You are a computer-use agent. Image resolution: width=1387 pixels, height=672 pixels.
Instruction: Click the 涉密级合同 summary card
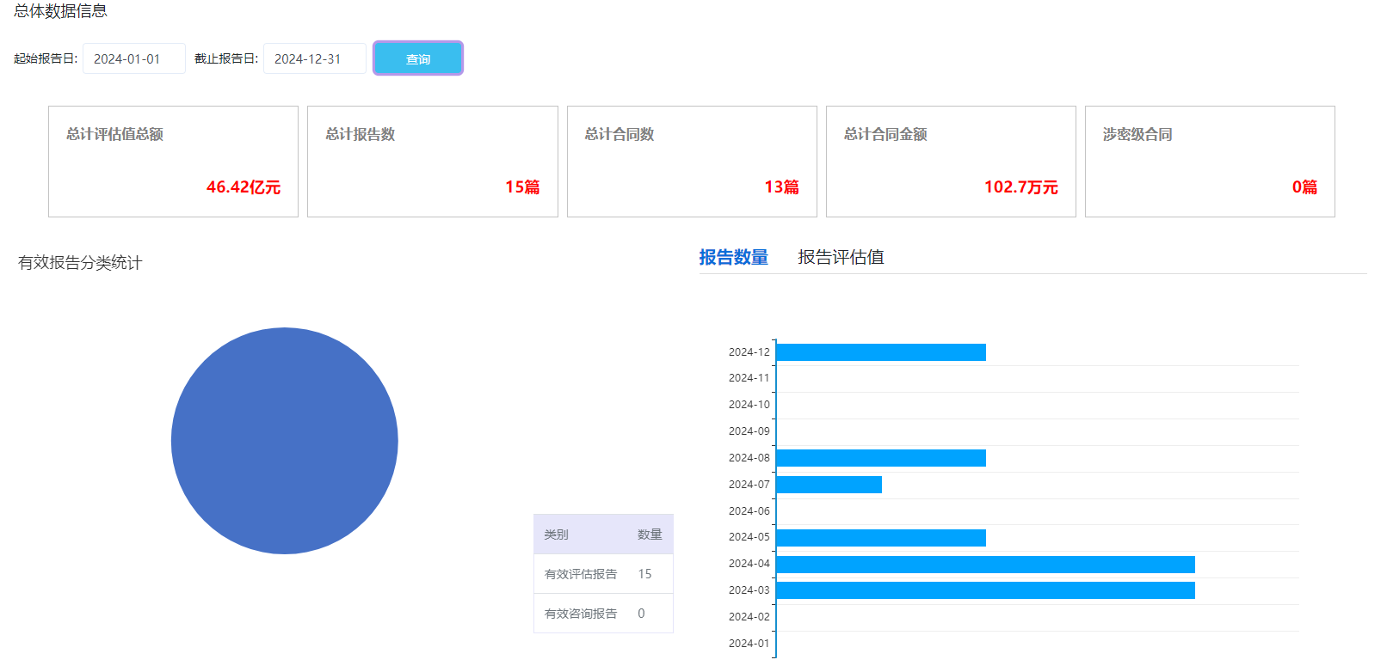pos(1210,162)
